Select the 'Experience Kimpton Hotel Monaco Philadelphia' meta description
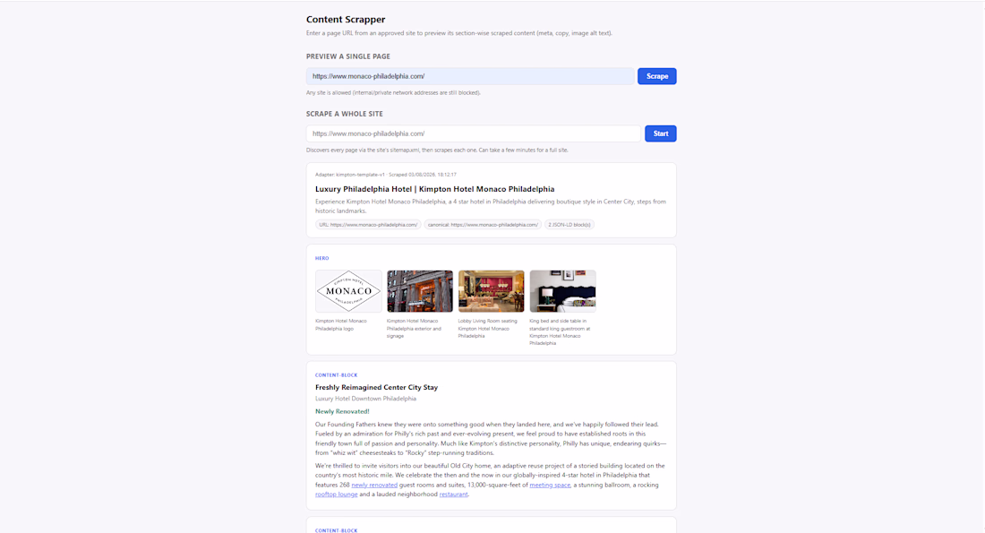 [491, 206]
